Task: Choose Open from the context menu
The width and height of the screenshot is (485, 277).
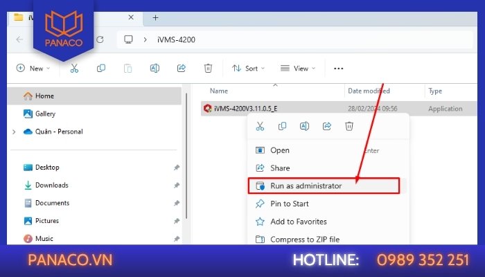Action: point(328,150)
